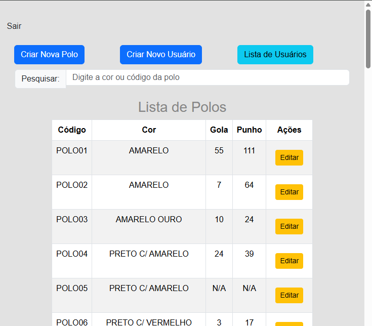Click Editar for POLO03
The image size is (372, 326).
tap(289, 226)
